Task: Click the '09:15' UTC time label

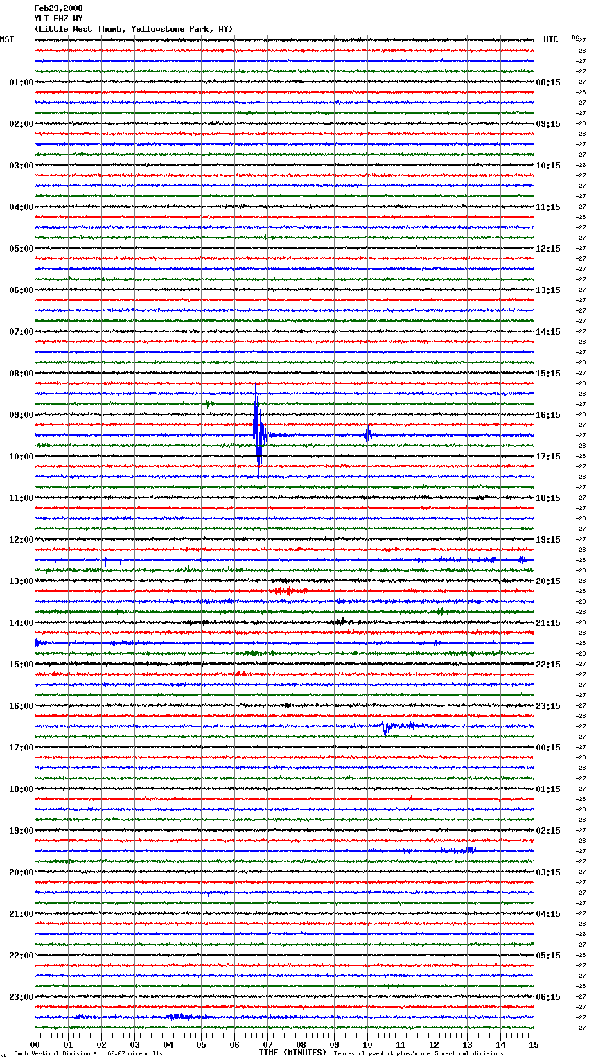Action: 548,124
